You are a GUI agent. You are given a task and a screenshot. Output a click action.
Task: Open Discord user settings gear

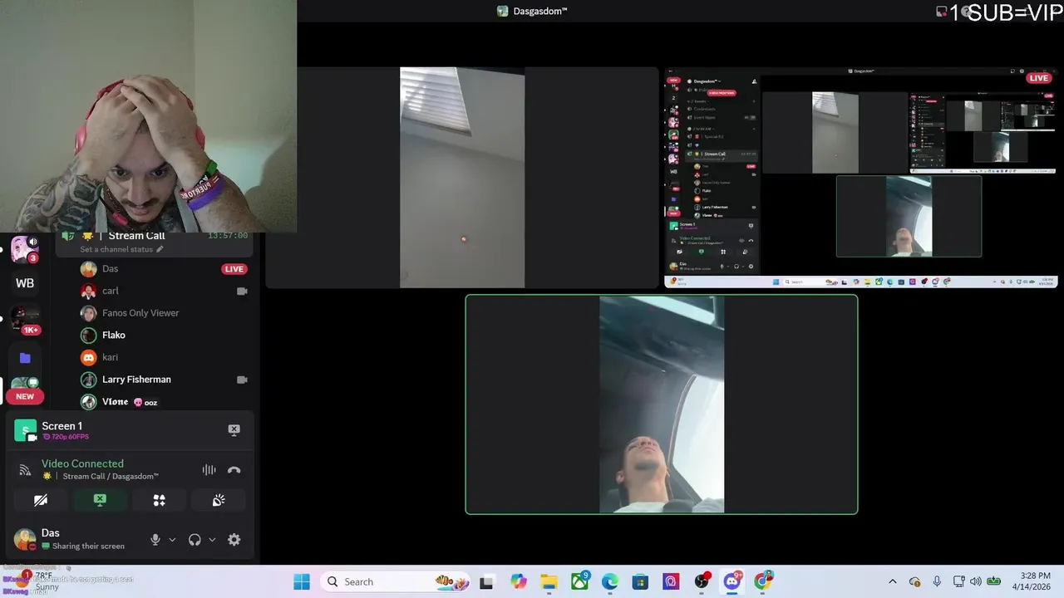tap(234, 539)
